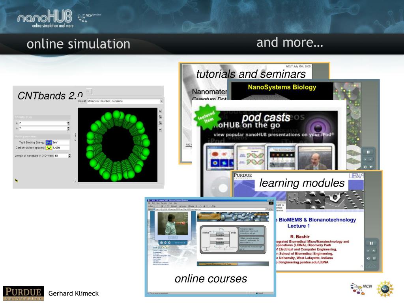Zoom out on the nanotube 3D view
Viewport: 404px width, 303px height.
click(x=160, y=123)
